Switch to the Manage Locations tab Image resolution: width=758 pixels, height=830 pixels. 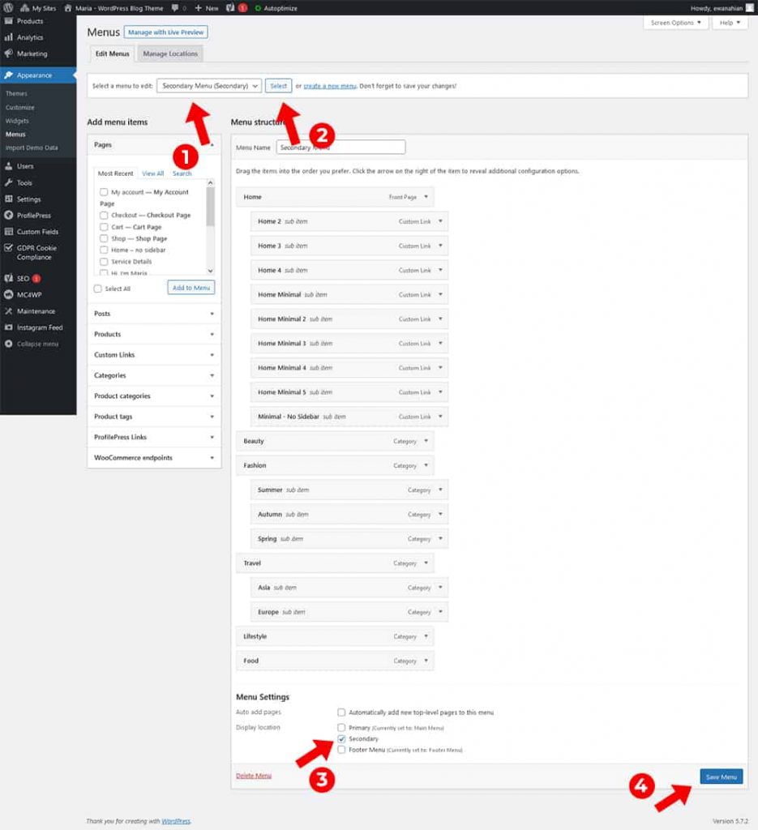169,53
